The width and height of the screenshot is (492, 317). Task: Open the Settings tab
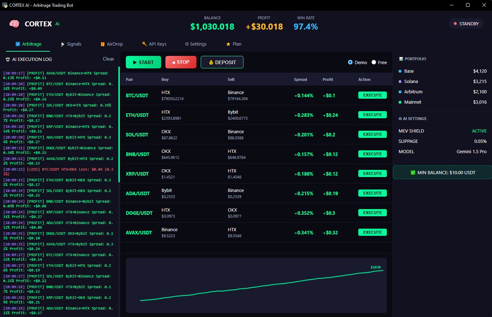pos(196,44)
